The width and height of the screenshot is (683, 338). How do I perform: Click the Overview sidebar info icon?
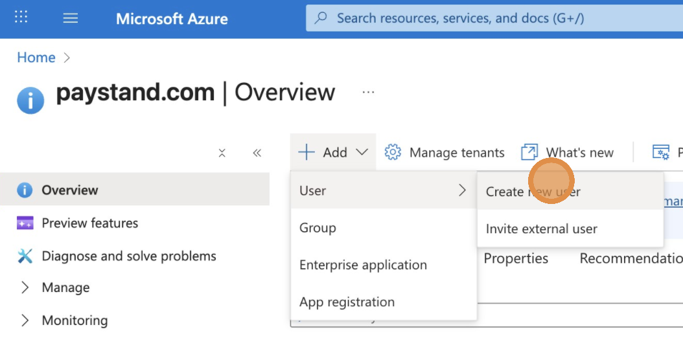tap(25, 190)
